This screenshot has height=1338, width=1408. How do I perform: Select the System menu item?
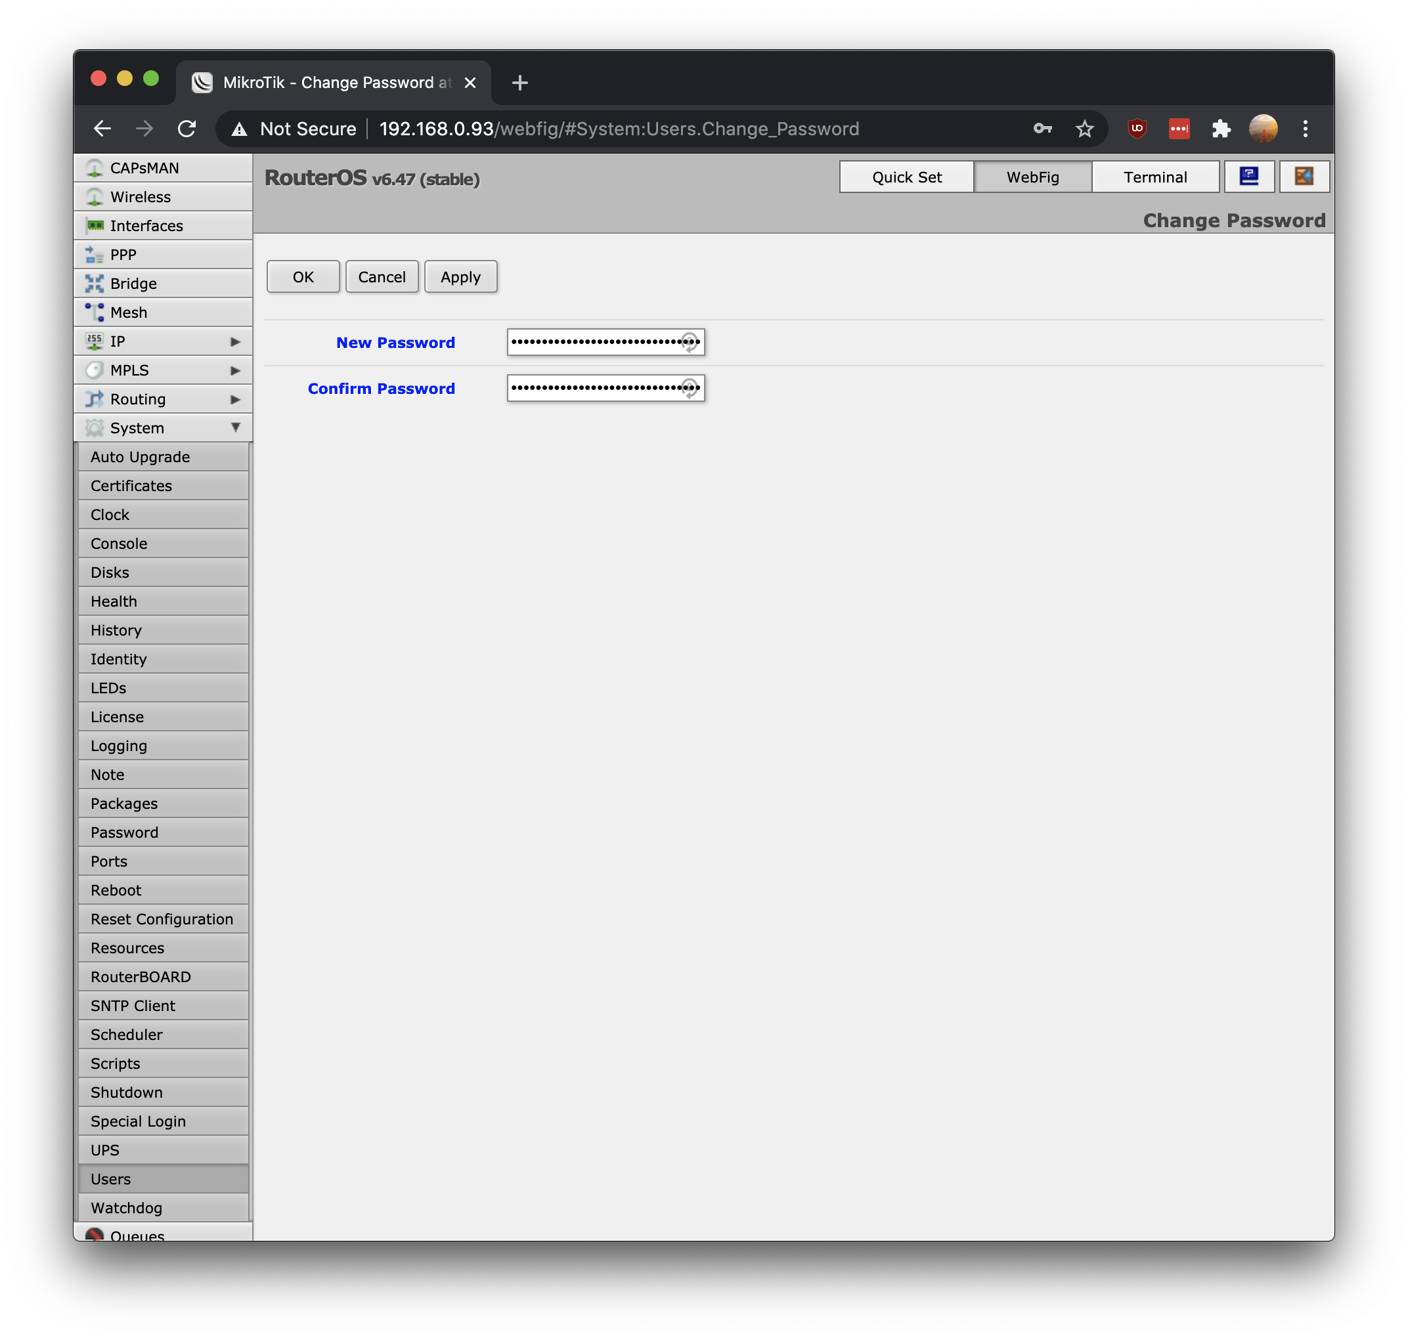click(x=136, y=427)
